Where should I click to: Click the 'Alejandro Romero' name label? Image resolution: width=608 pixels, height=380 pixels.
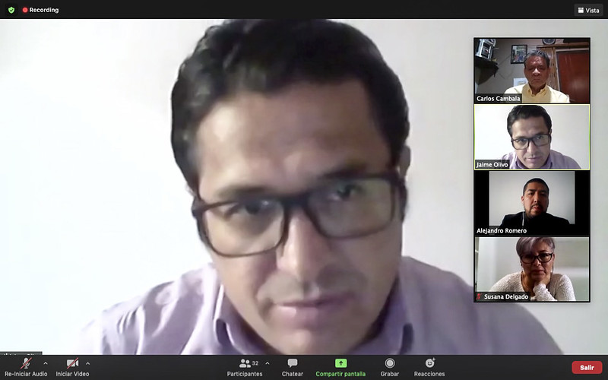pos(502,231)
